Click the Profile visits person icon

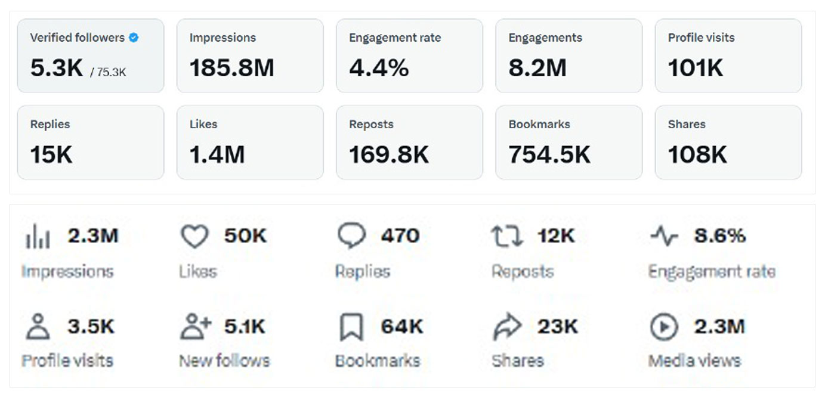38,327
